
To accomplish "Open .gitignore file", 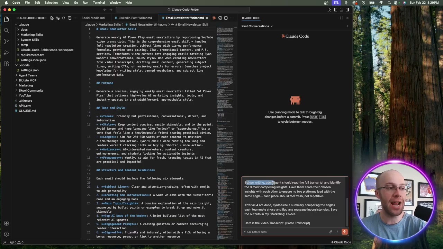I will (x=25, y=101).
